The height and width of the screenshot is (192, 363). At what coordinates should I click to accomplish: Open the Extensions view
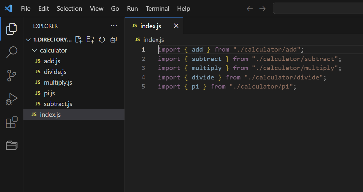pos(12,122)
